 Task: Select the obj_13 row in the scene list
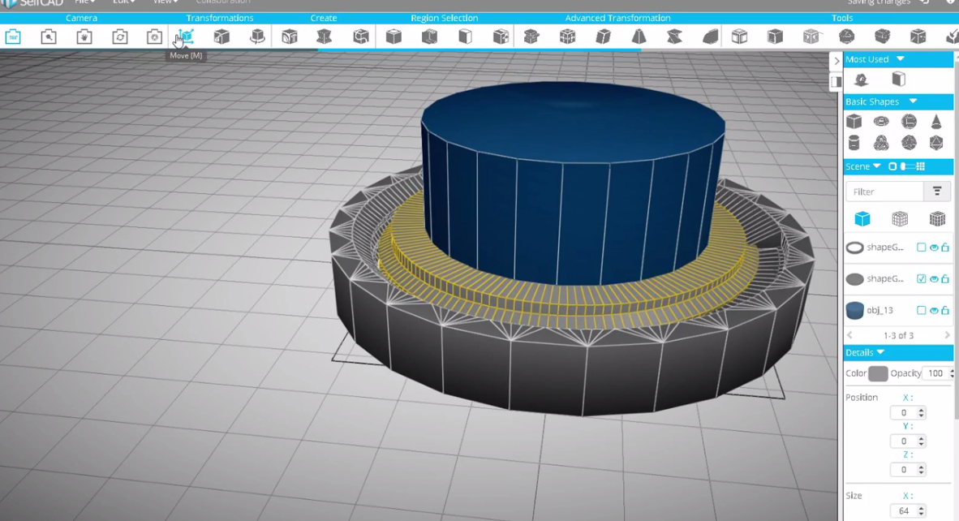pyautogui.click(x=898, y=311)
